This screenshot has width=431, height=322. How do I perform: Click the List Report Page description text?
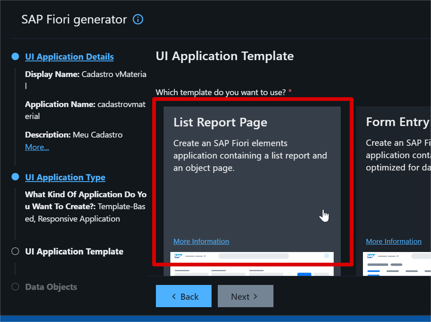pos(250,155)
